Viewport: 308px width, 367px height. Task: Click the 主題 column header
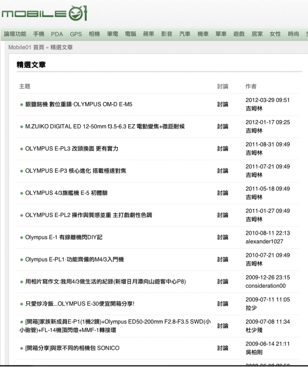(25, 87)
